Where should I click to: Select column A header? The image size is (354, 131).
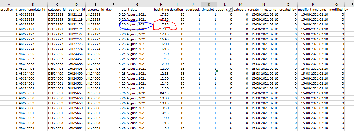click(9, 5)
